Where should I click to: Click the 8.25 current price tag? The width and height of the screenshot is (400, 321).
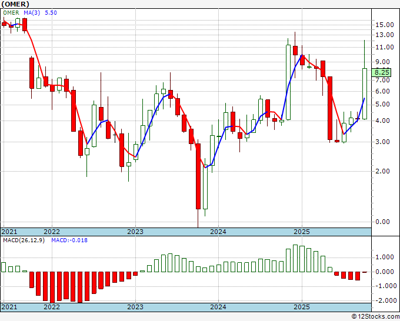[x=381, y=72]
